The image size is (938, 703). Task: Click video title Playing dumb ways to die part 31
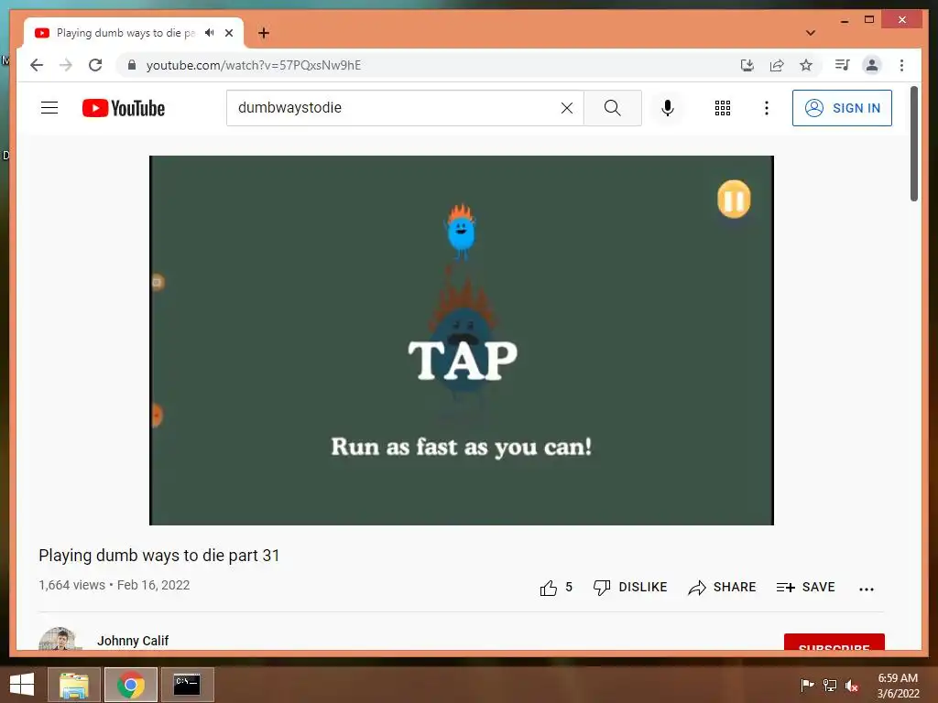tap(159, 556)
